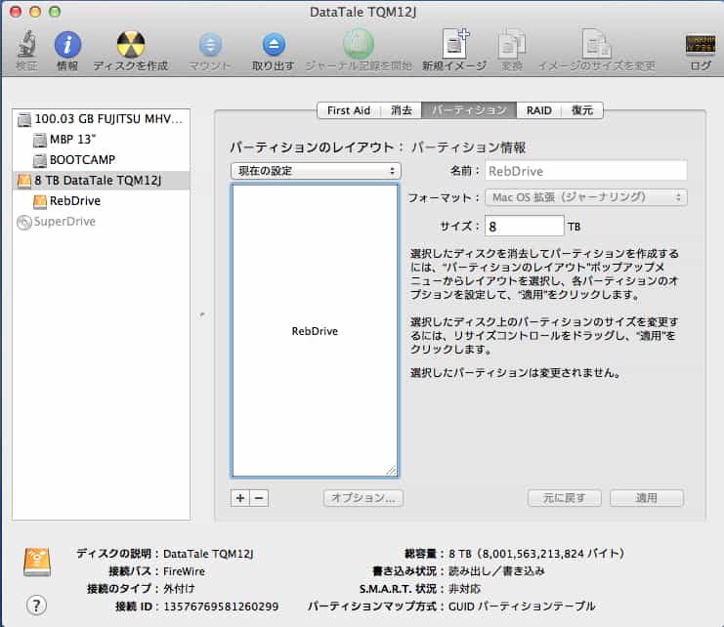Click the Convert (変換) toolbar icon
Image resolution: width=724 pixels, height=627 pixels.
[x=512, y=44]
